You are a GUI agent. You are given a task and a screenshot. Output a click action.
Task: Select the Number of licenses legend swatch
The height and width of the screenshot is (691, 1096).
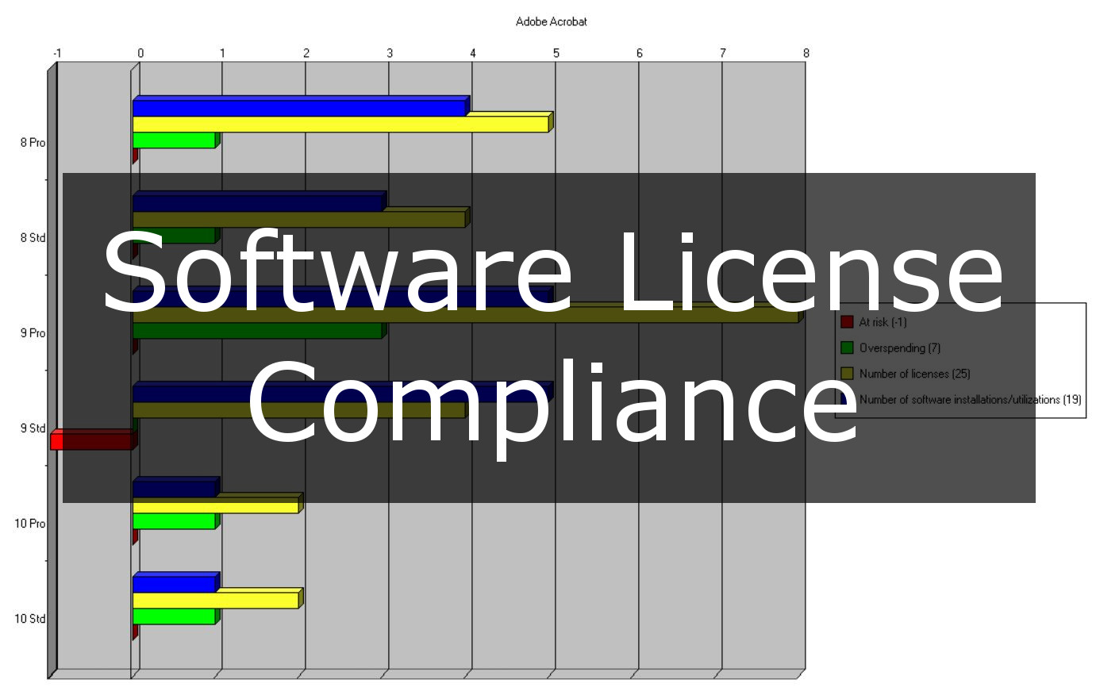(847, 374)
